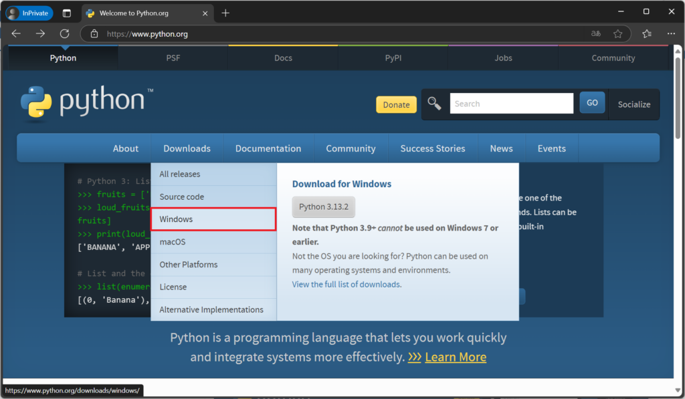Select the PSF top-bar tab

tap(173, 57)
